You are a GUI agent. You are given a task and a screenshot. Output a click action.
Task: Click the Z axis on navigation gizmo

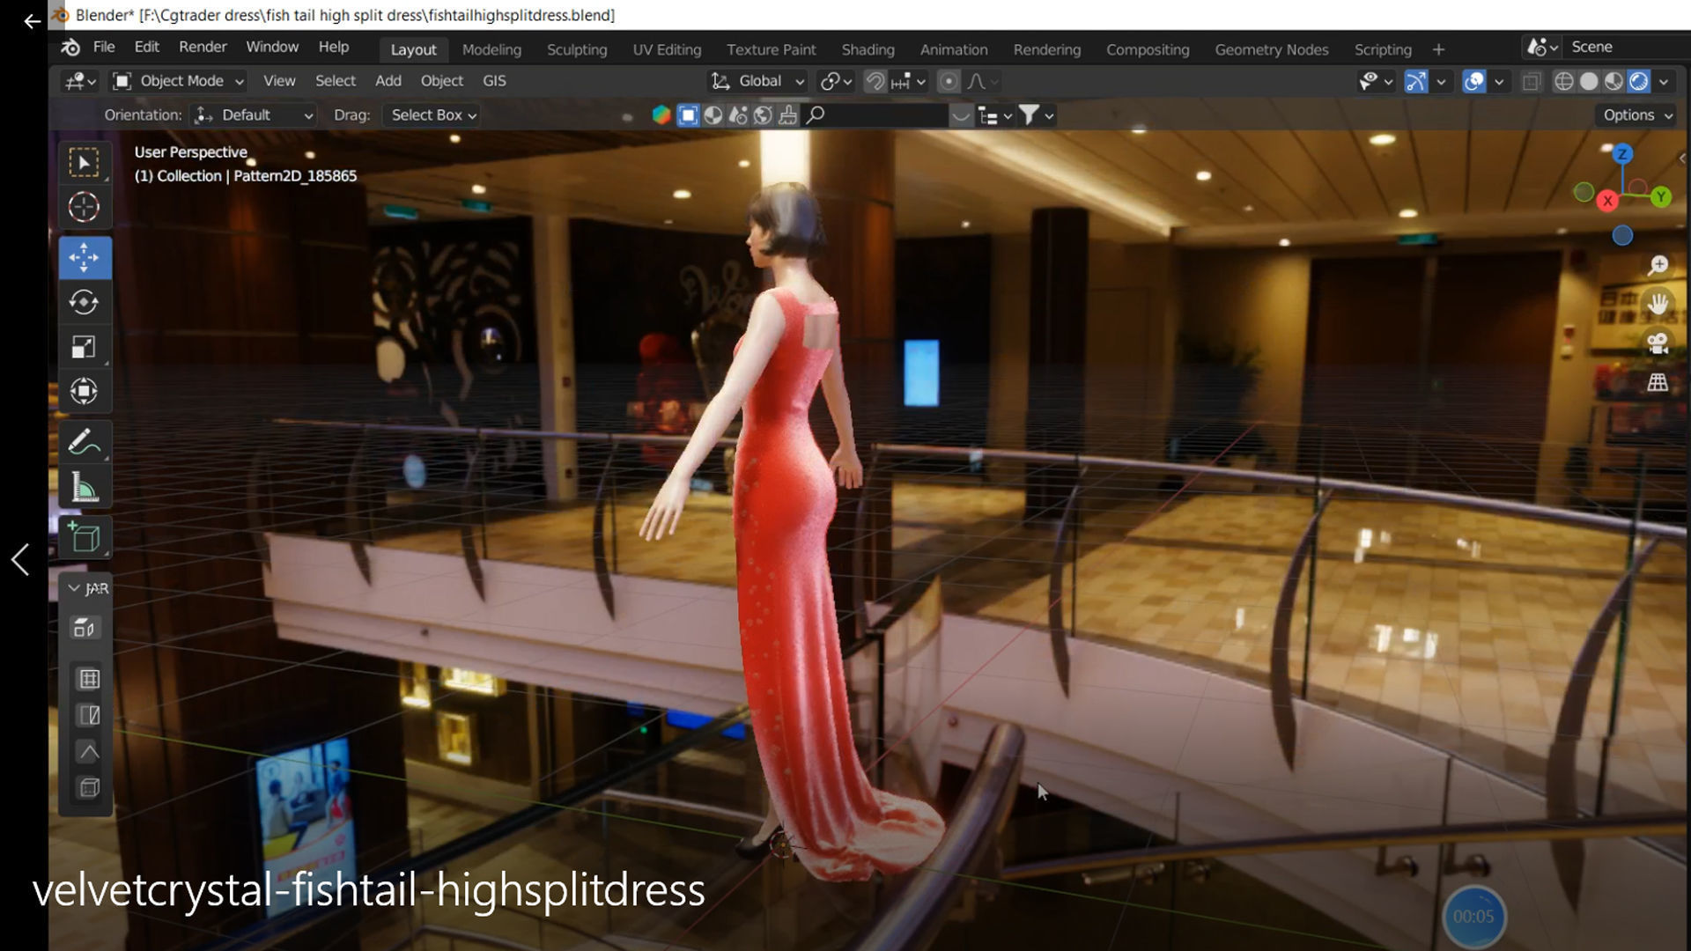1622,154
